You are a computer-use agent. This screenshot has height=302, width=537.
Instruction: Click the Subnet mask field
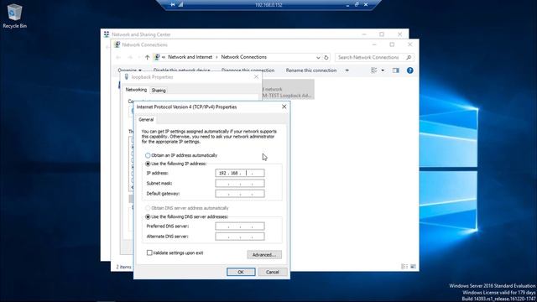(x=240, y=184)
